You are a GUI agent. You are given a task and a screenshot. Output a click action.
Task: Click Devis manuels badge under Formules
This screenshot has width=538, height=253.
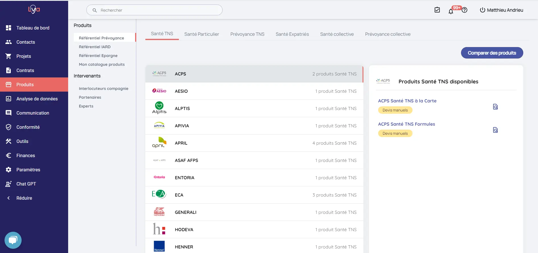[395, 133]
